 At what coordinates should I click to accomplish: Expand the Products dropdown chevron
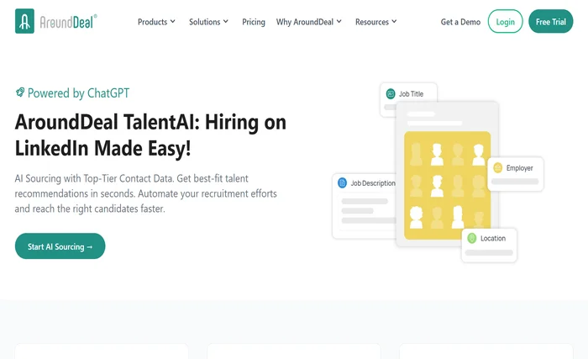click(172, 21)
